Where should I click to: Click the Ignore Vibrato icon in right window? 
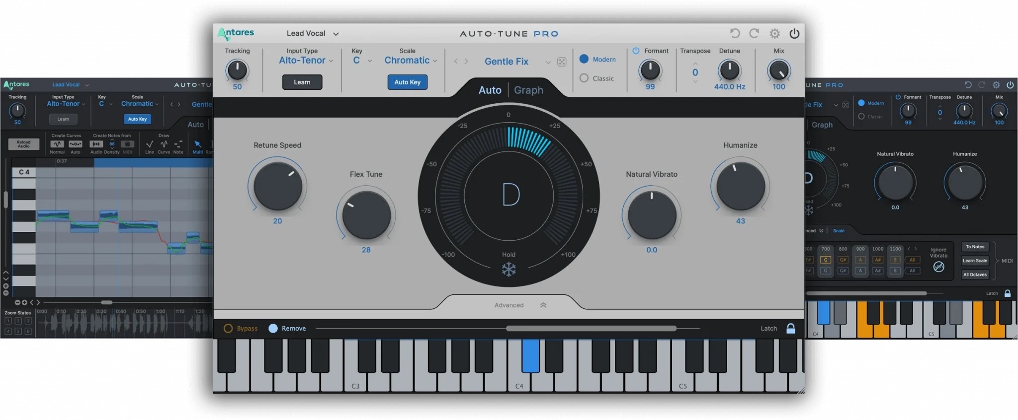[938, 267]
